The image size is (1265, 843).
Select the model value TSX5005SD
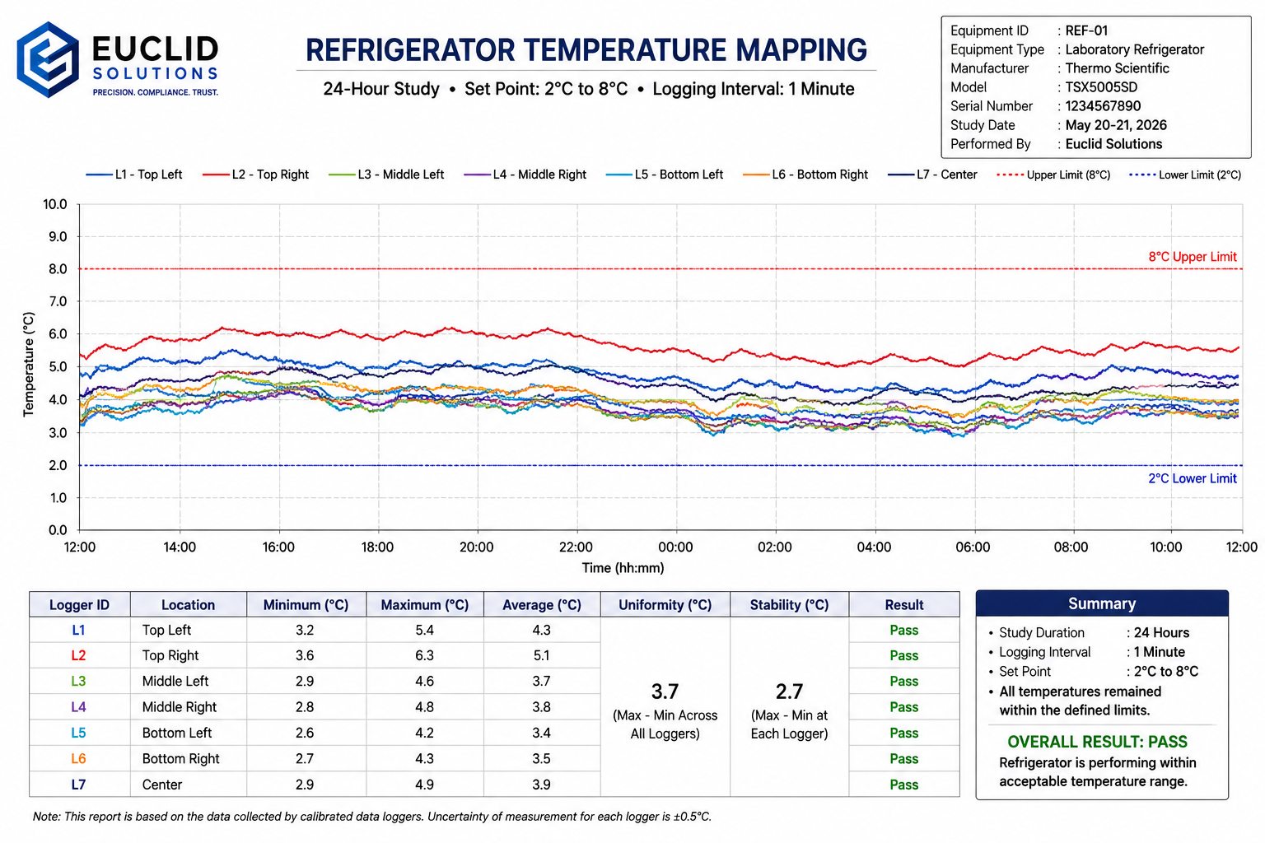1101,87
